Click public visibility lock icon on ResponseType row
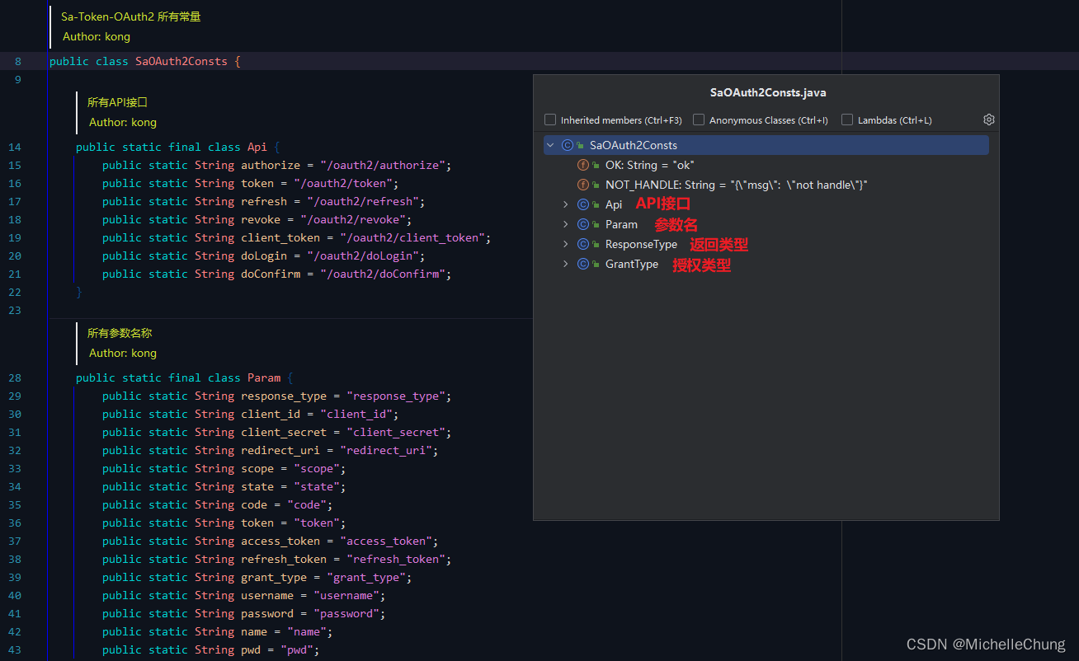1079x661 pixels. 596,244
